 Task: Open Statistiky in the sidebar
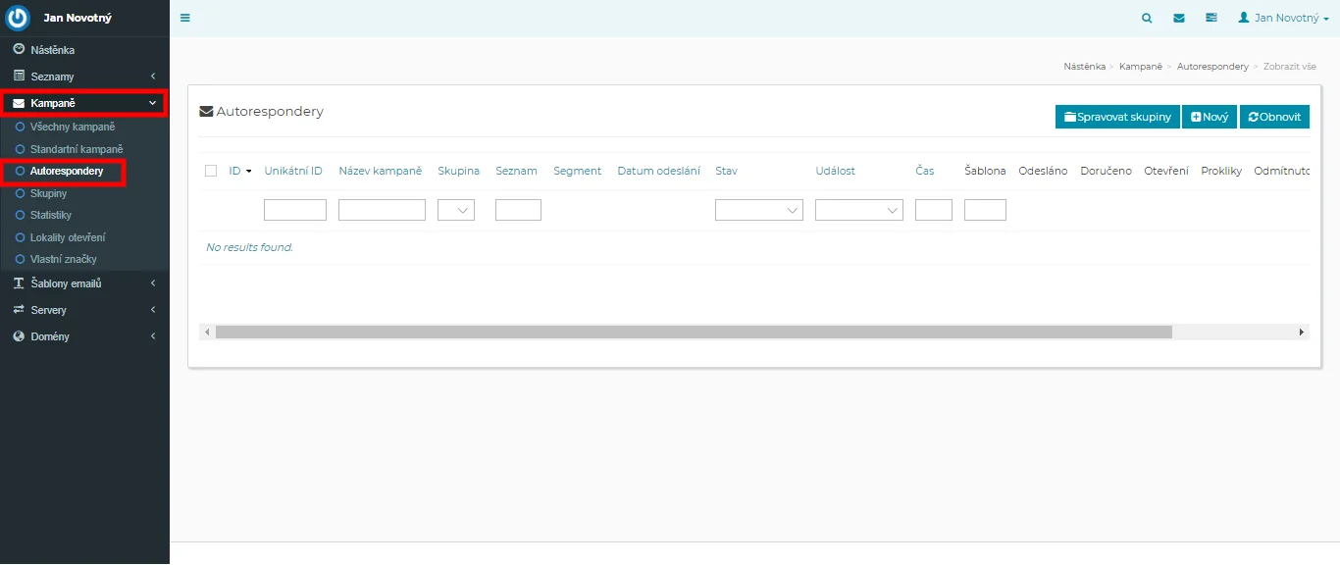click(x=51, y=215)
